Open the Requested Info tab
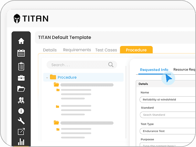The height and width of the screenshot is (147, 196). pos(154,70)
